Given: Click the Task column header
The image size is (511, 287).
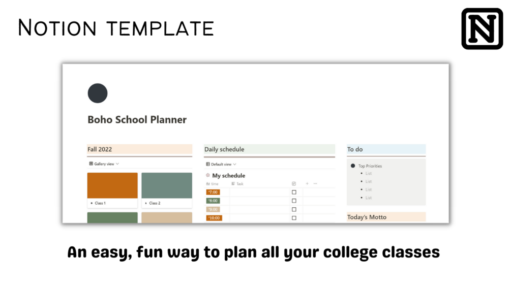Looking at the screenshot, I should tap(237, 184).
